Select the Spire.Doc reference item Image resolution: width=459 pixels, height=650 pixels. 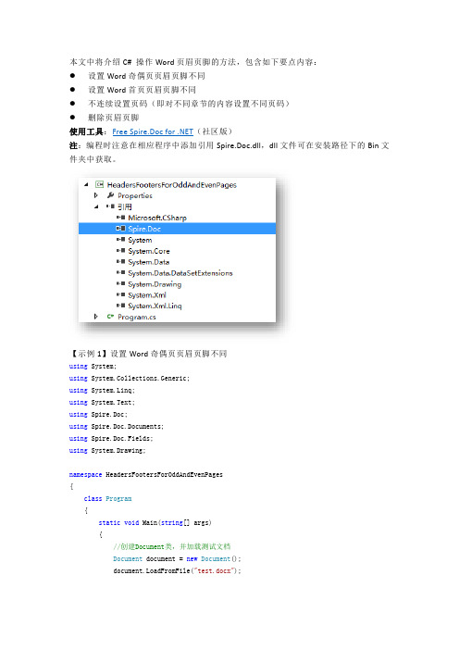tap(178, 229)
